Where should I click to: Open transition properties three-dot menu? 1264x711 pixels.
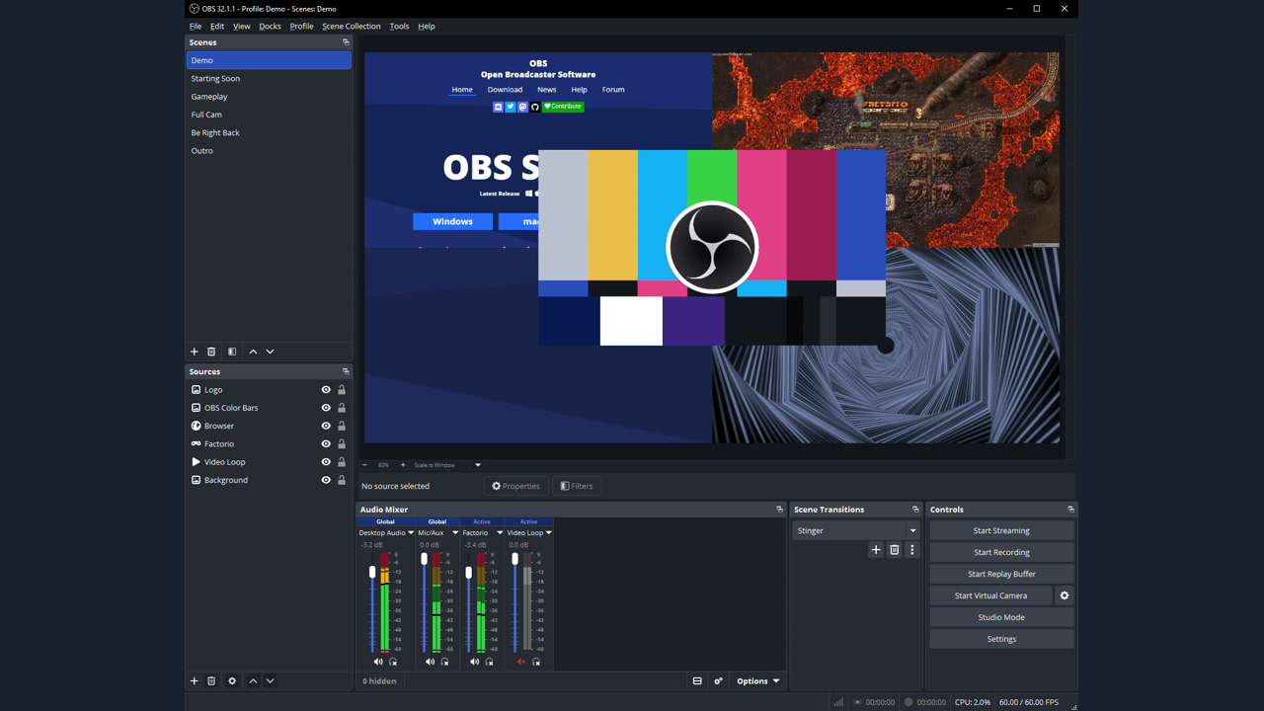point(912,550)
